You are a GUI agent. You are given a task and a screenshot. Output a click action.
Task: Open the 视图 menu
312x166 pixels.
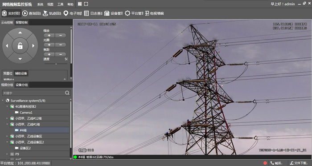(x=50, y=4)
